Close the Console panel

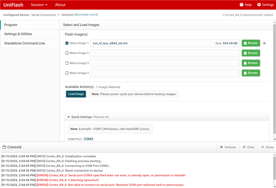[267, 147]
